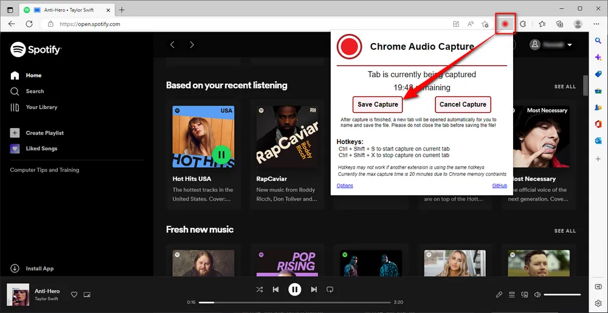Toggle repeat mode in the player bar
The image size is (608, 313).
[330, 290]
